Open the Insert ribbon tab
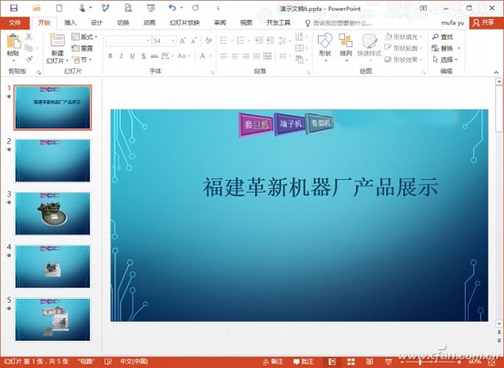Screen dimensions: 504x368 (x=70, y=23)
